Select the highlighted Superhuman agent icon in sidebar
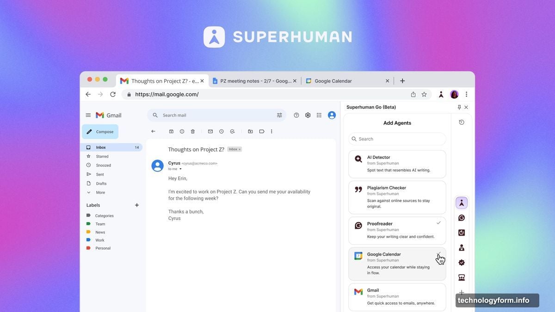The image size is (555, 312). click(462, 203)
